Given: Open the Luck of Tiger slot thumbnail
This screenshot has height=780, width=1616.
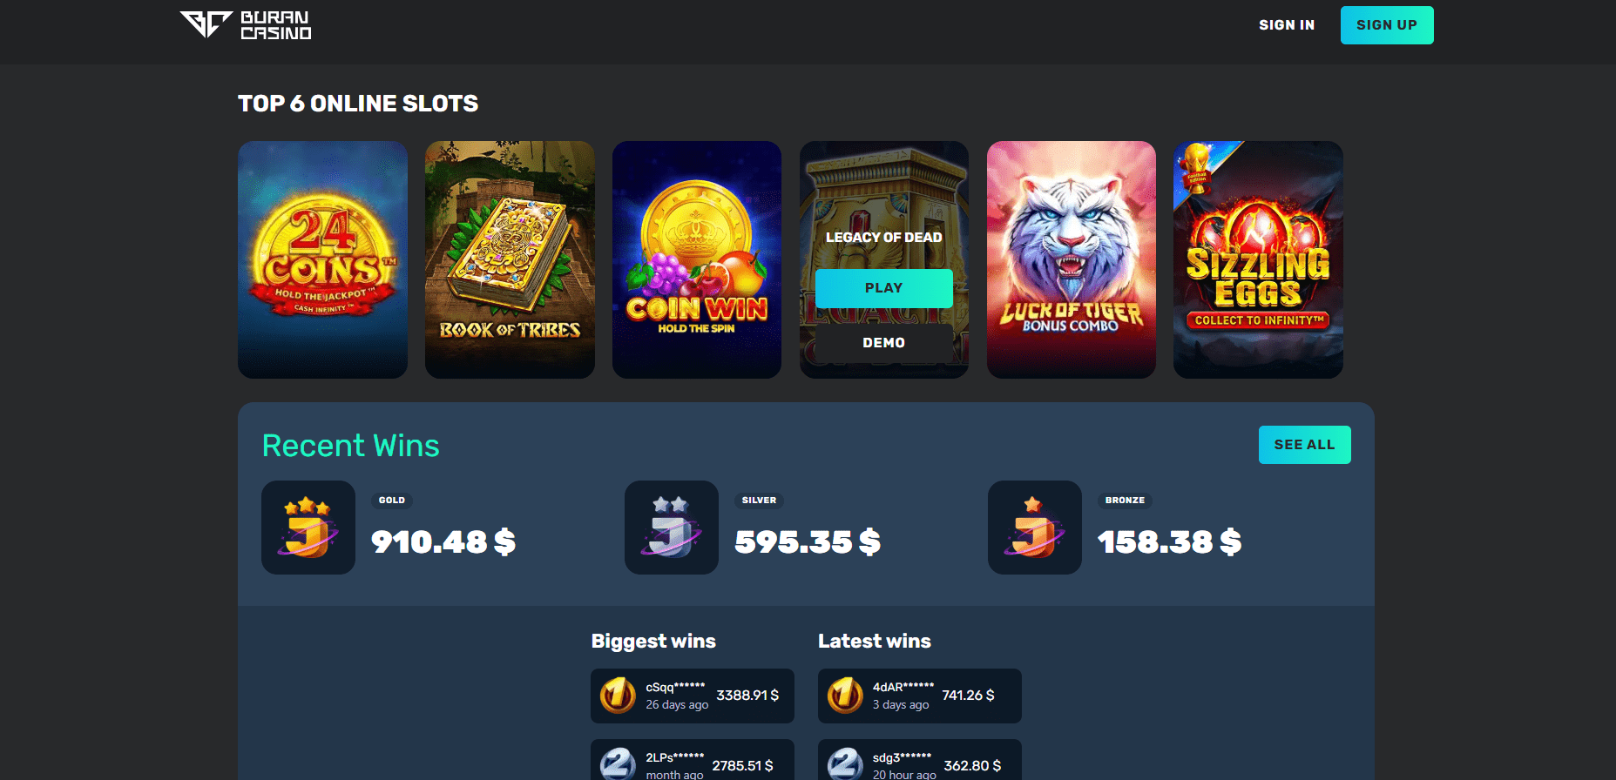Looking at the screenshot, I should tap(1072, 259).
